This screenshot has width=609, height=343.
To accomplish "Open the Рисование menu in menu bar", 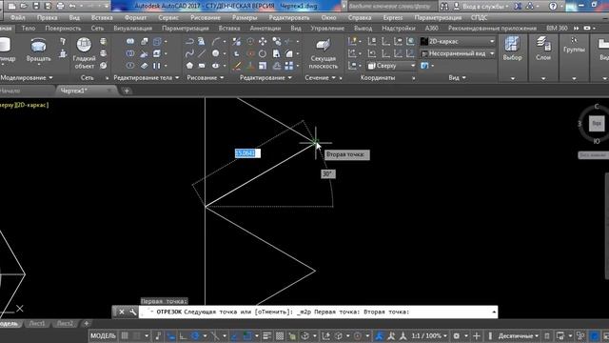I will (x=206, y=17).
